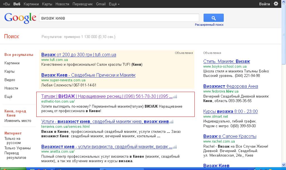This screenshot has height=170, width=286.
Task: Open the bottom-right ad Визаж Киев
Action: point(216,166)
